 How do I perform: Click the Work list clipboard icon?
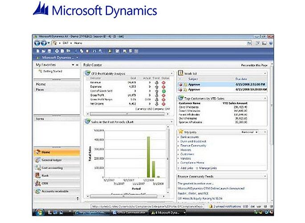(181, 73)
